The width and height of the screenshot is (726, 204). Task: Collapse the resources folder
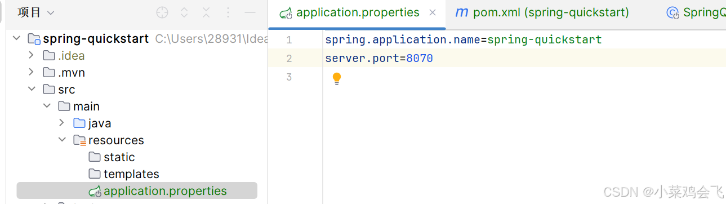click(62, 140)
